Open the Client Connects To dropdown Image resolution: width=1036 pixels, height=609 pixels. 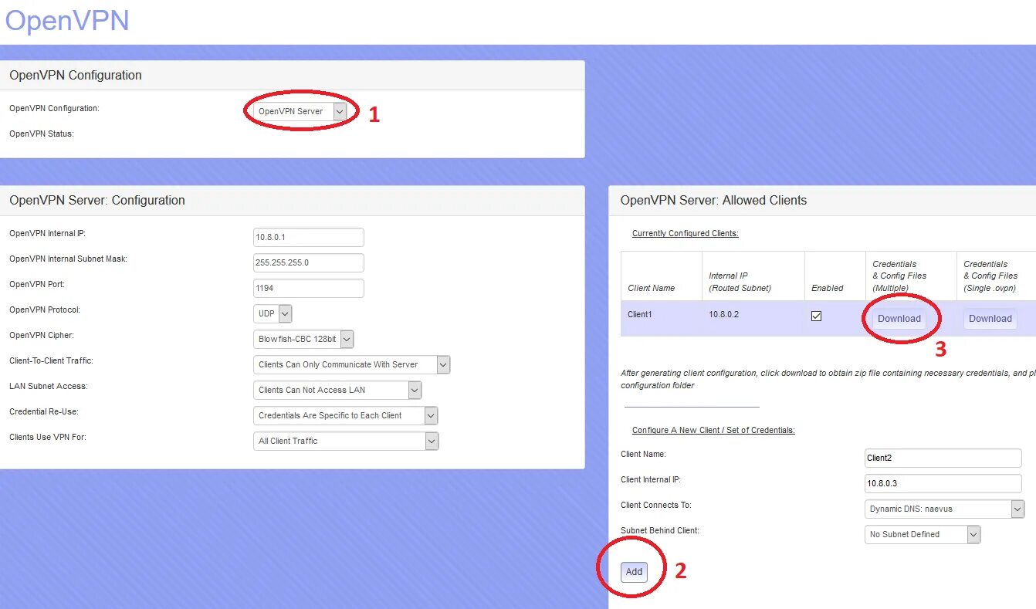[x=944, y=509]
